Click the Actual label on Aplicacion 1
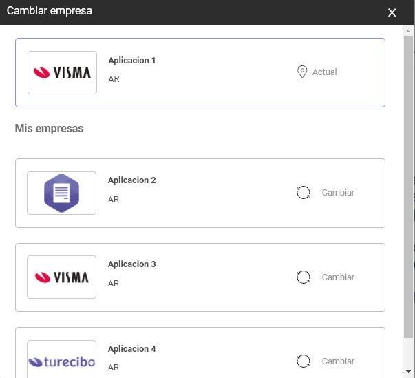The image size is (415, 378). coord(324,72)
